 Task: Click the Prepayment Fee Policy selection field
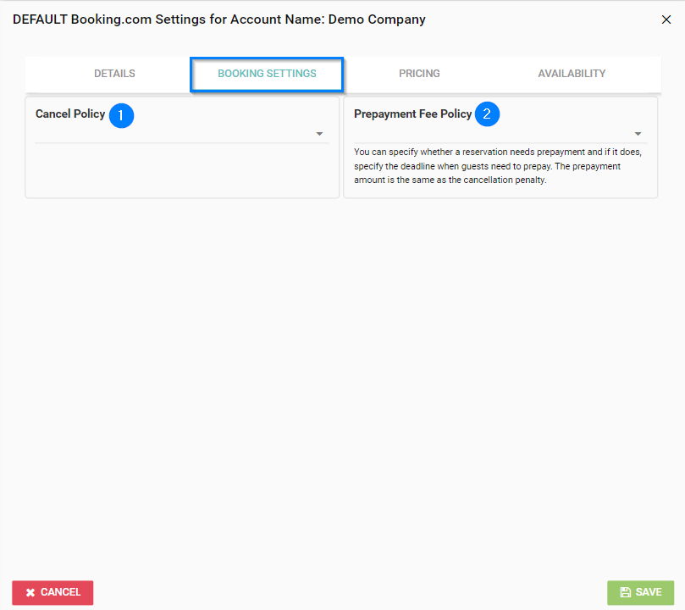pyautogui.click(x=500, y=134)
